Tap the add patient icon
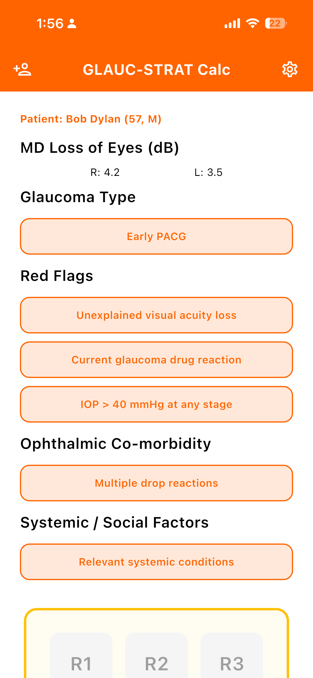Screen dimensions: 313x678 coord(23,69)
